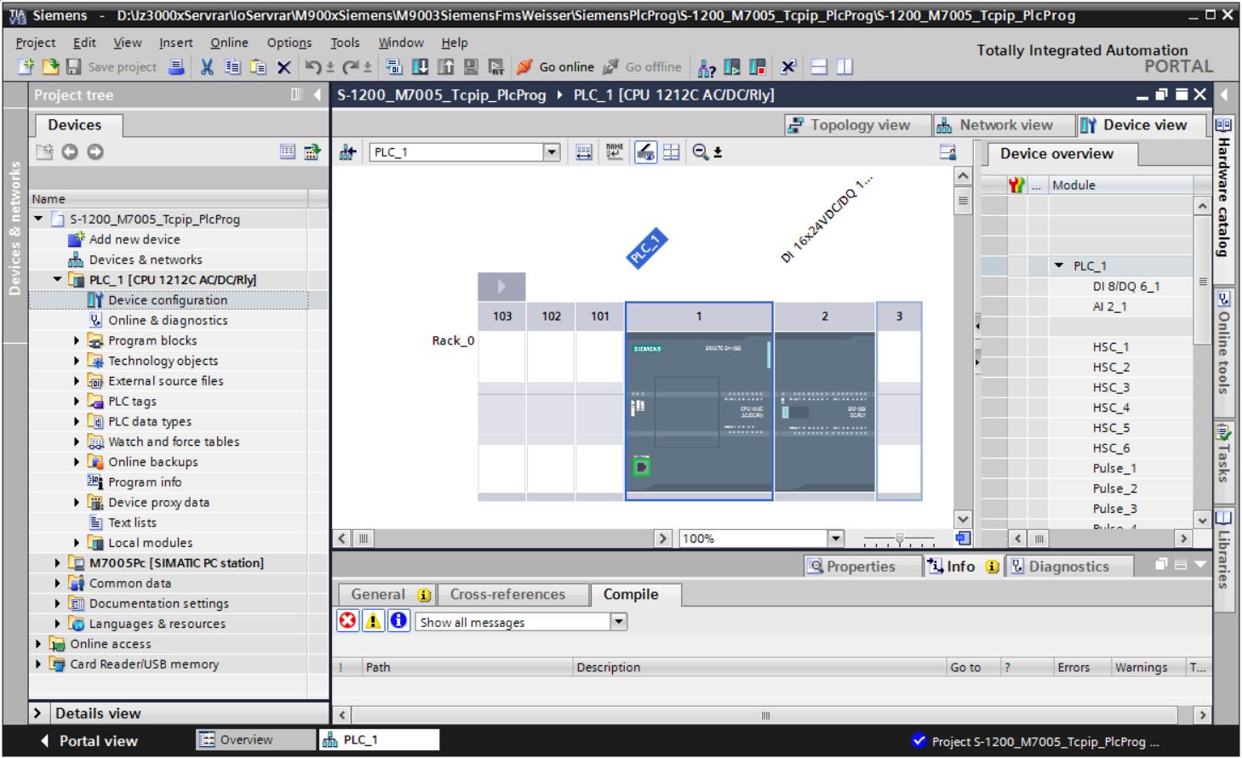Adjust the device view zoom slider
1242x758 pixels.
[x=899, y=539]
